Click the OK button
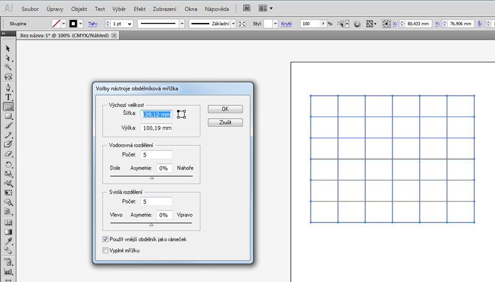This screenshot has height=282, width=495. [225, 109]
